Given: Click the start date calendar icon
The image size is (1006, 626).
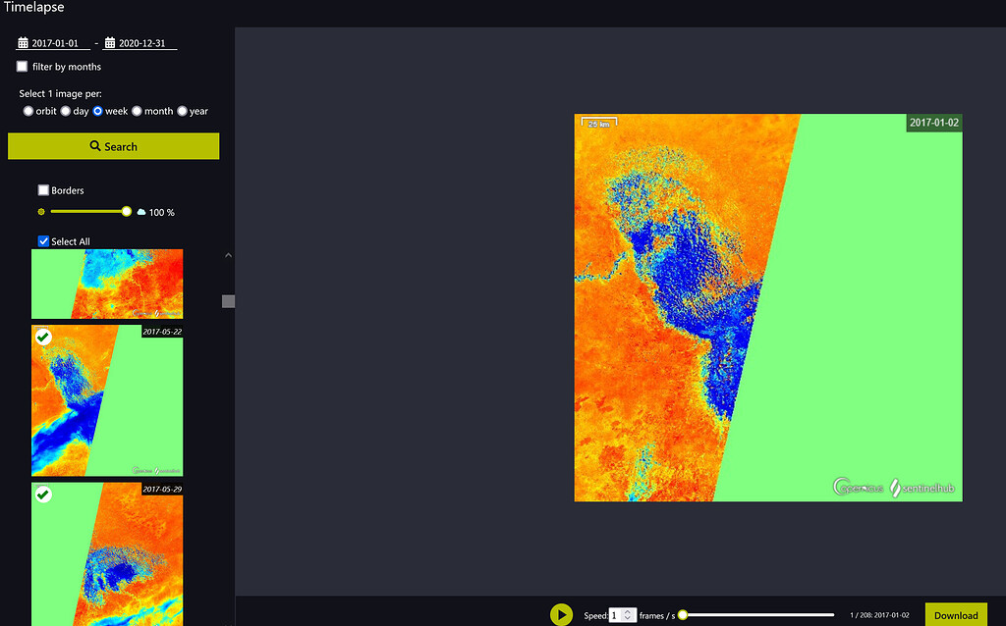Looking at the screenshot, I should point(23,43).
